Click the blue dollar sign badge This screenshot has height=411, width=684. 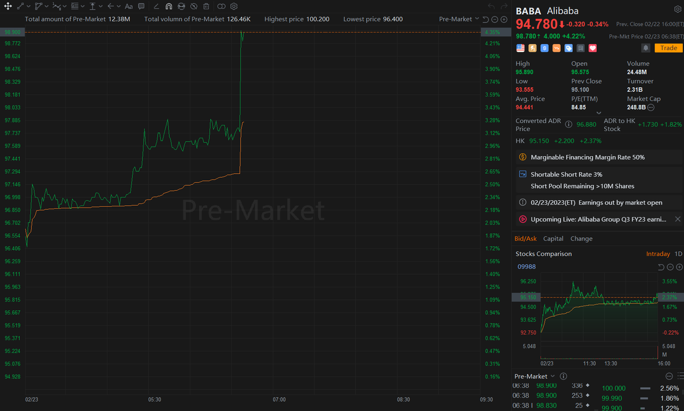point(544,48)
